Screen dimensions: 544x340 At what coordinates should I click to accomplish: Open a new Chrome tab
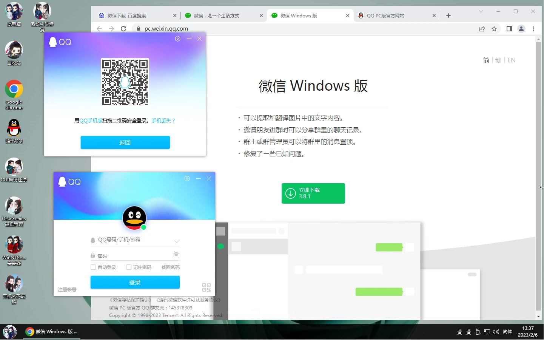click(x=448, y=15)
